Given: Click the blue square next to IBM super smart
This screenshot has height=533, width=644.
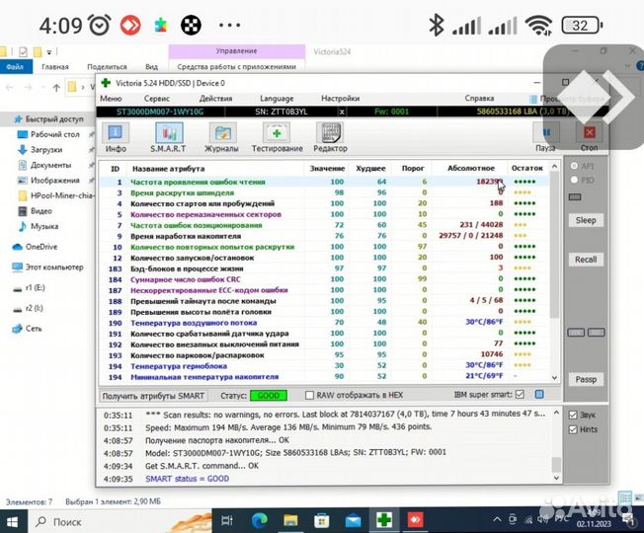Looking at the screenshot, I should point(539,394).
